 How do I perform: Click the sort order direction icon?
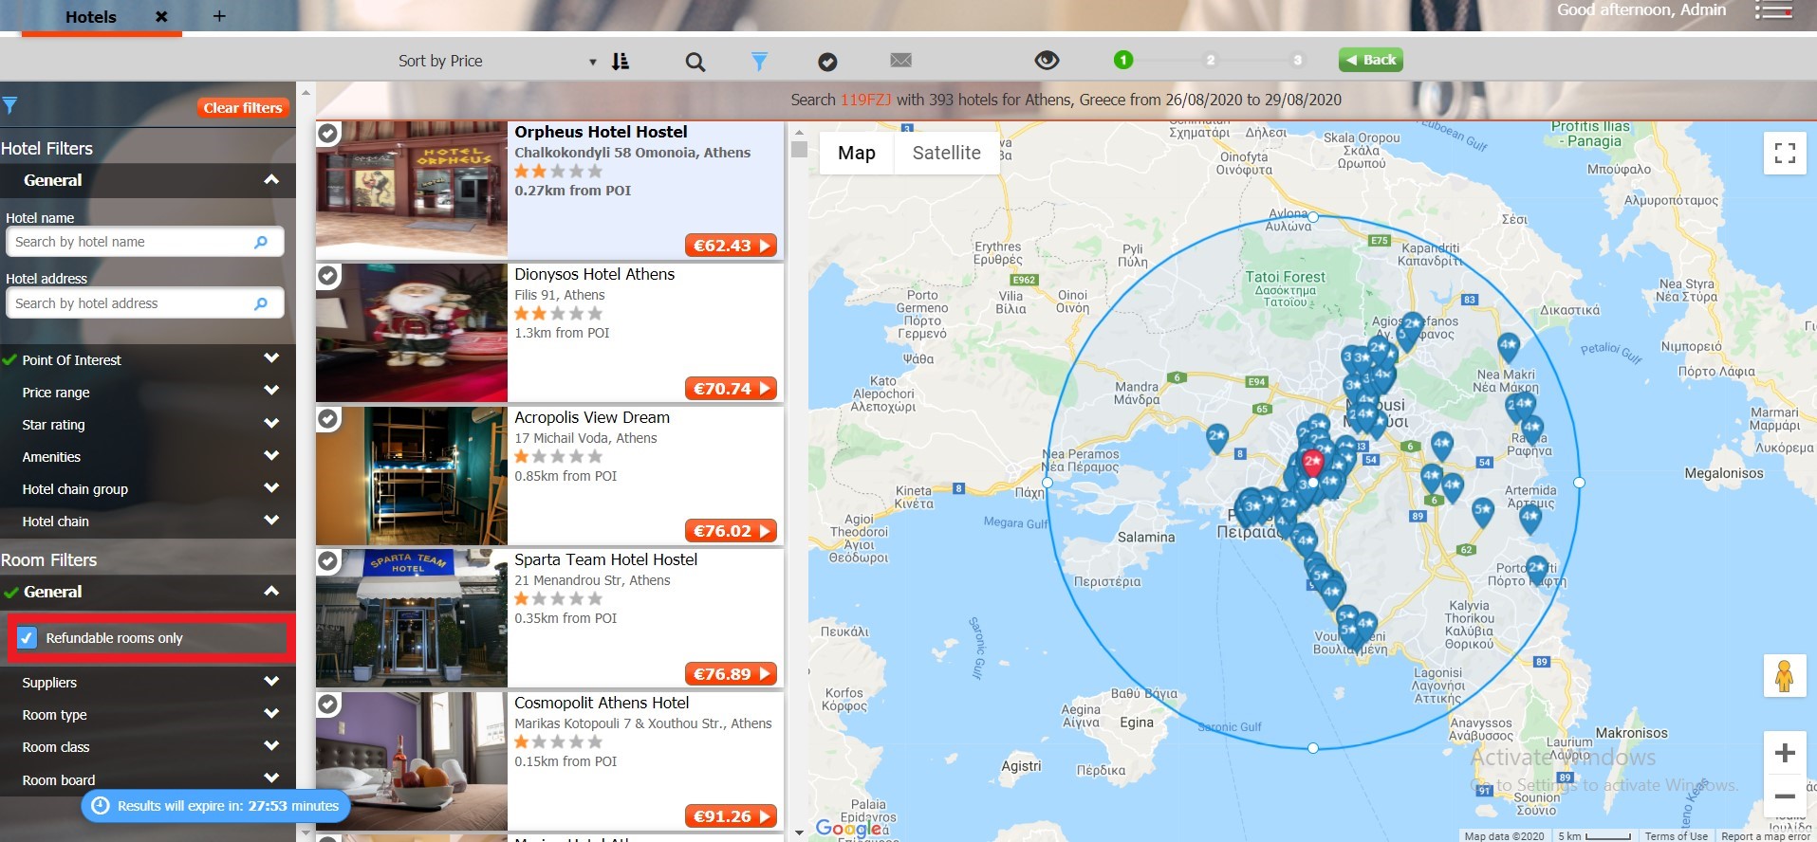coord(621,61)
